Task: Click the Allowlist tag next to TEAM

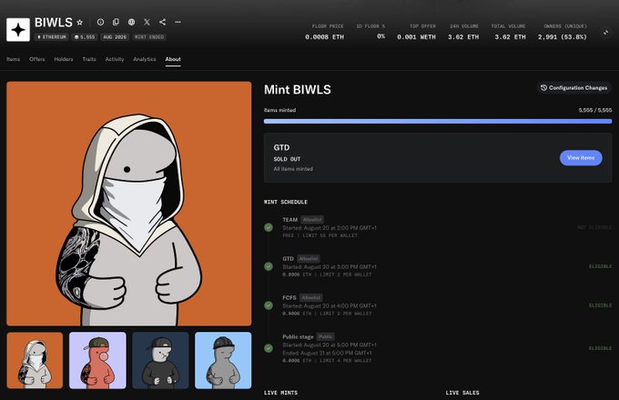Action: click(x=312, y=219)
